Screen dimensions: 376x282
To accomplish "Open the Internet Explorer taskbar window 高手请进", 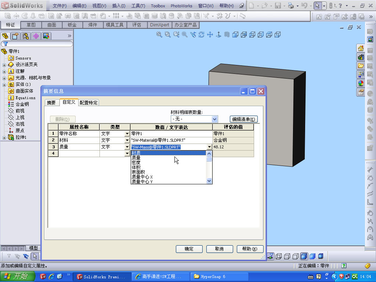I will pos(160,277).
